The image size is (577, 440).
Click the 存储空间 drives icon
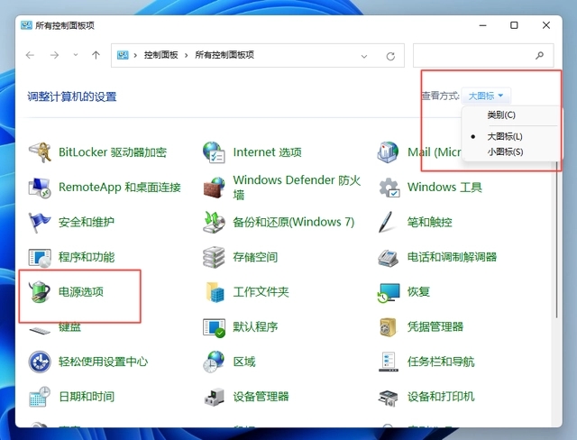[214, 257]
